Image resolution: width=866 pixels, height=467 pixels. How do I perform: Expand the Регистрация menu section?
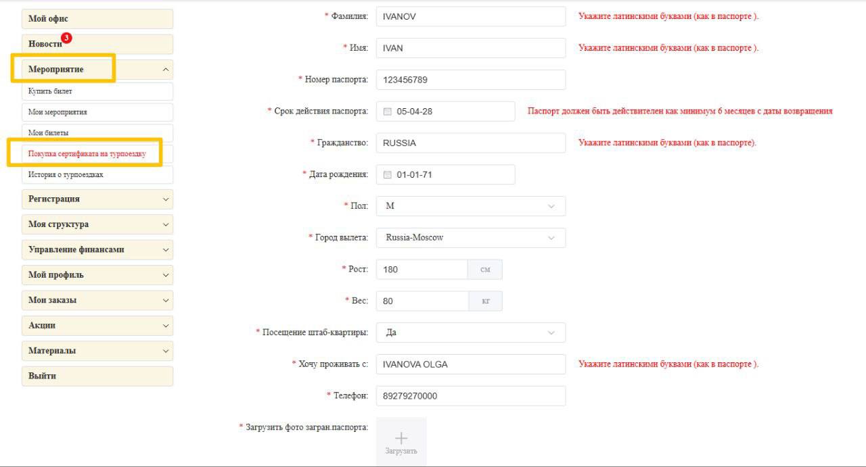coord(166,199)
